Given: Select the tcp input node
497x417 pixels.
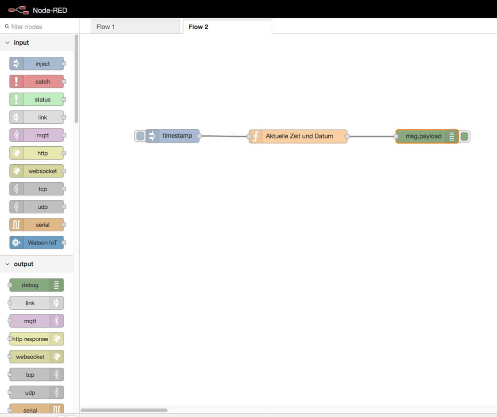Looking at the screenshot, I should [x=36, y=189].
